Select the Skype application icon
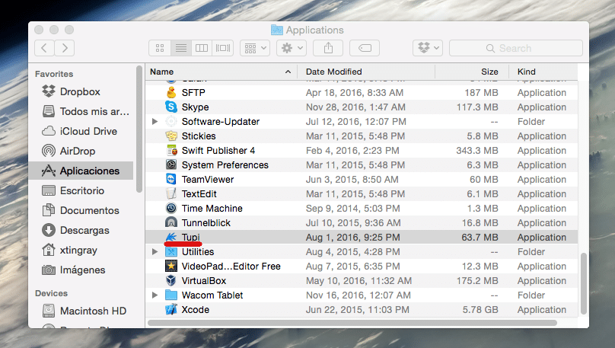615x348 pixels. pos(171,107)
